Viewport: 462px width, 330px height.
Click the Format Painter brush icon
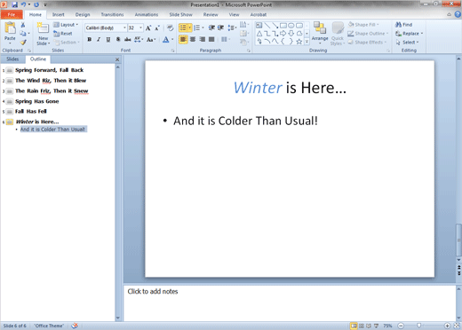tap(23, 42)
